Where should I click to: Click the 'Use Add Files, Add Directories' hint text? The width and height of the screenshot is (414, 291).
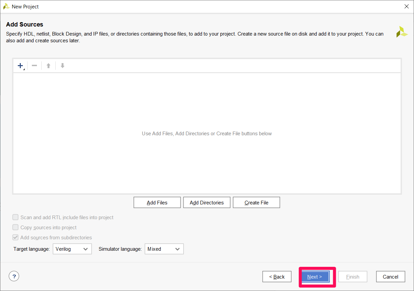point(207,134)
